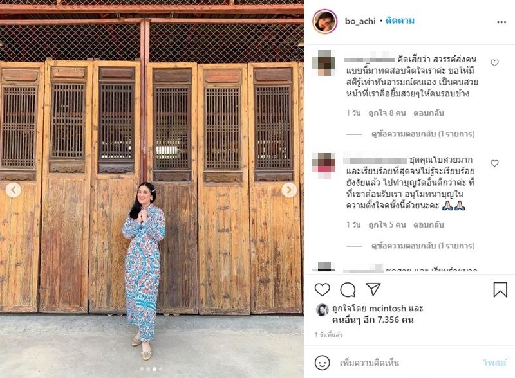Open the comment speech bubble icon
Screen dimensions: 515x378
tap(348, 290)
